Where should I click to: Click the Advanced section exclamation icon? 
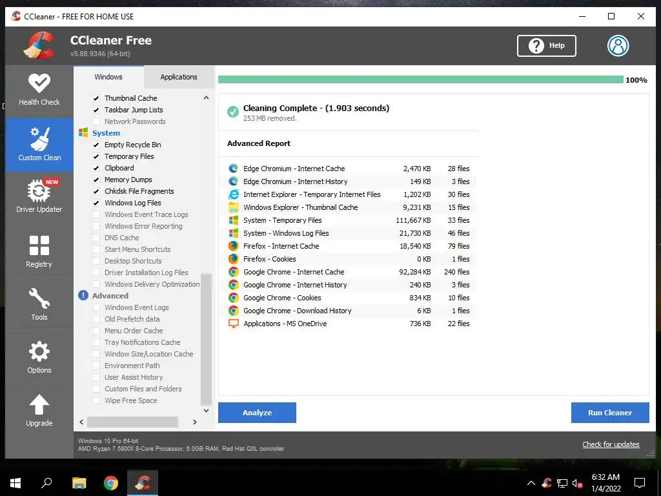[83, 295]
